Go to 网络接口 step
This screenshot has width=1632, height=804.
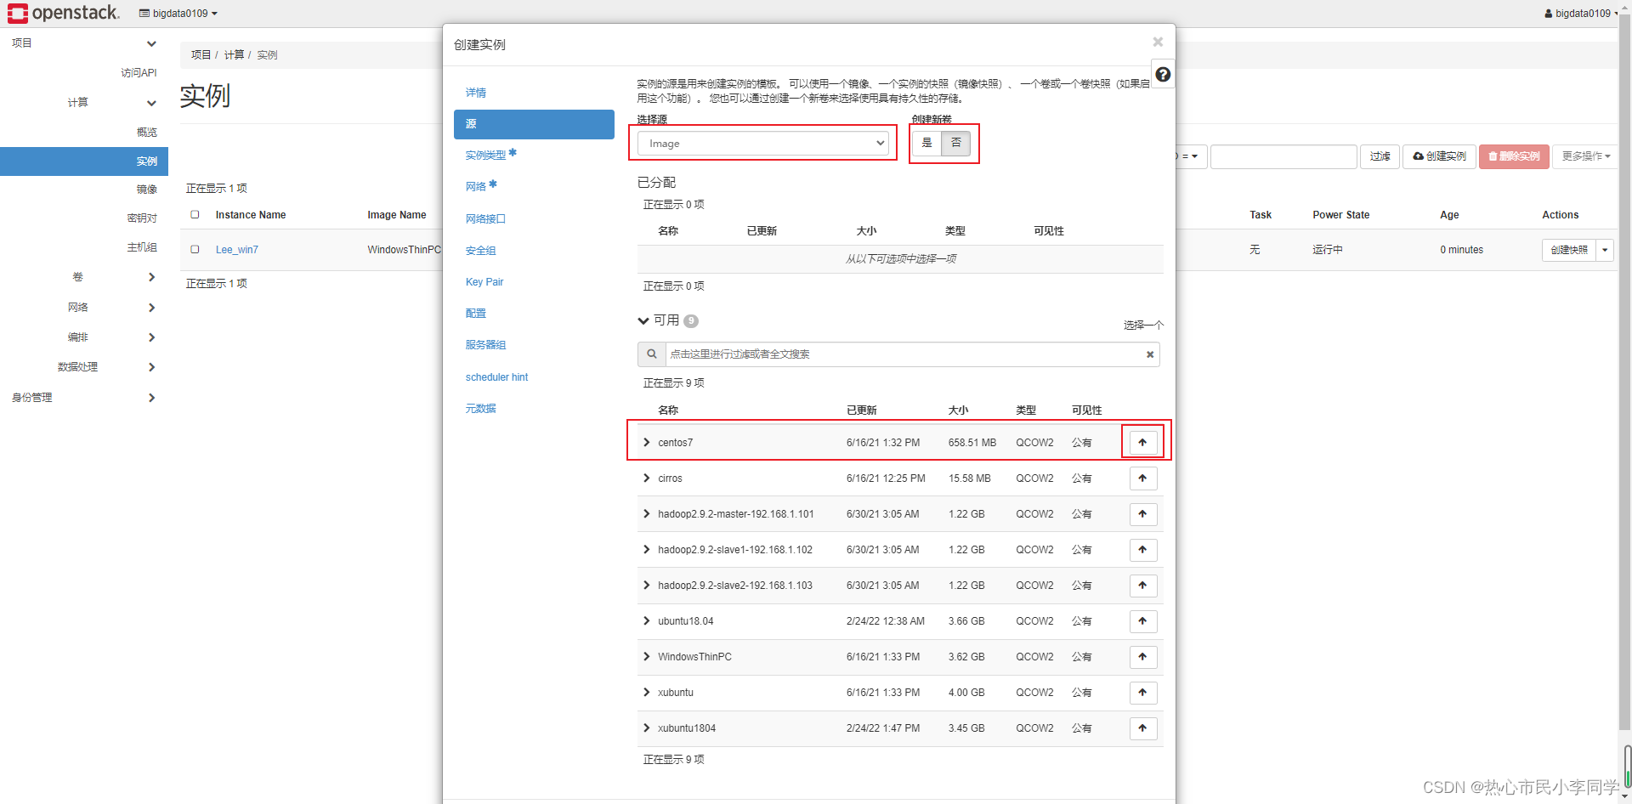tap(485, 219)
